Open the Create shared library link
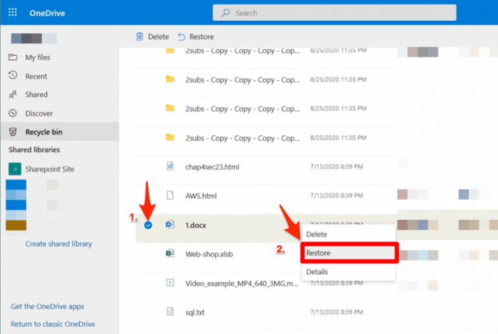Image resolution: width=498 pixels, height=334 pixels. (58, 244)
